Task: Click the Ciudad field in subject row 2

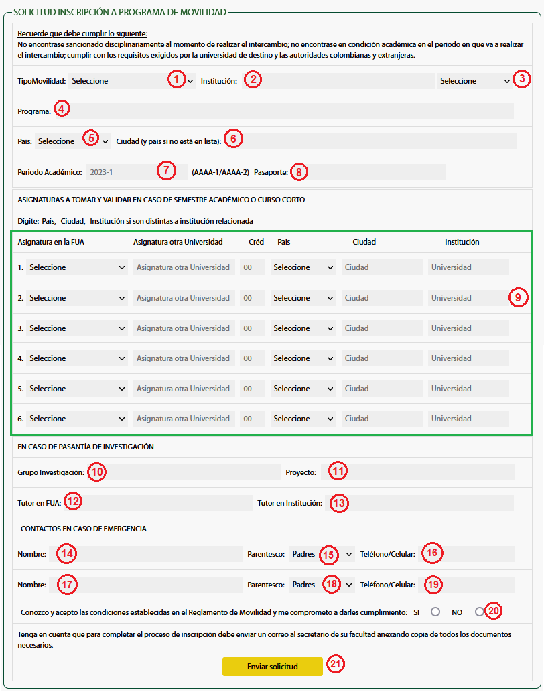Action: 382,298
